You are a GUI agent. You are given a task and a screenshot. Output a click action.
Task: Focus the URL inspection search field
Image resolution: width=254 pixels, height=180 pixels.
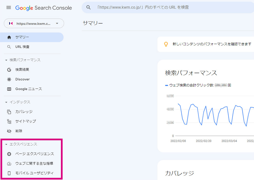[168, 7]
